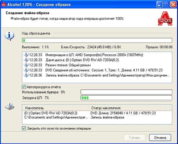This screenshot has height=144, width=178.
Task: Click the Статус накопителя column header
Action: point(127,108)
